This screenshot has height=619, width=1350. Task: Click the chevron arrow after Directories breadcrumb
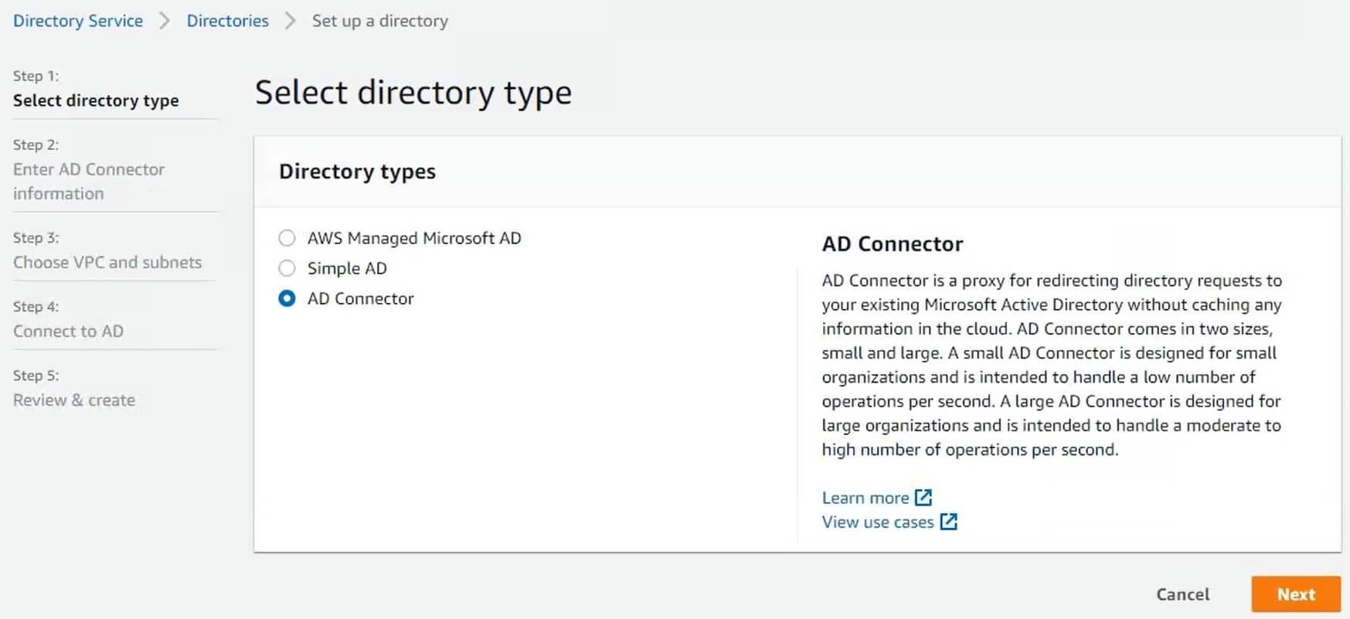[x=291, y=21]
